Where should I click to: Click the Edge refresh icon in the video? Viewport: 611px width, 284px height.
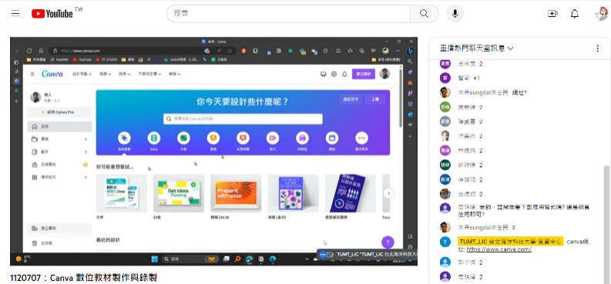click(29, 51)
